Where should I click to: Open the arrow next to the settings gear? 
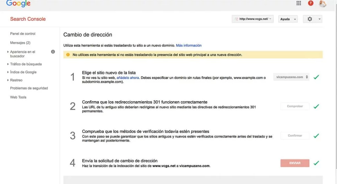[319, 19]
